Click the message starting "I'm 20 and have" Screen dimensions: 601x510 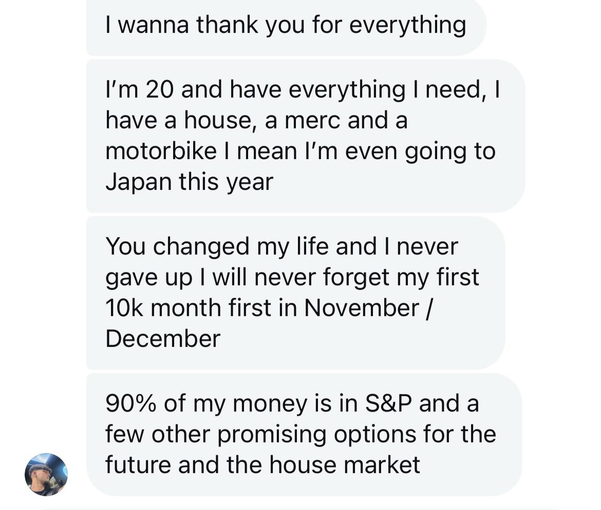point(305,135)
